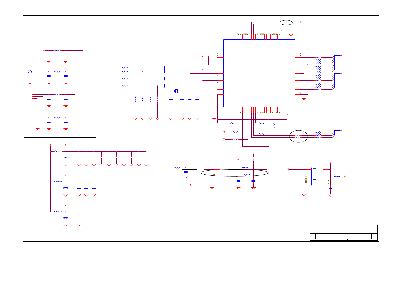Select the vertical resistor below the main IC

click(274, 126)
